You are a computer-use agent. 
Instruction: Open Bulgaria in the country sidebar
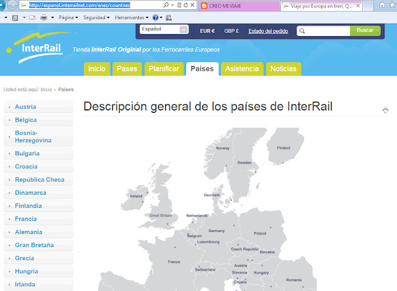[38, 153]
